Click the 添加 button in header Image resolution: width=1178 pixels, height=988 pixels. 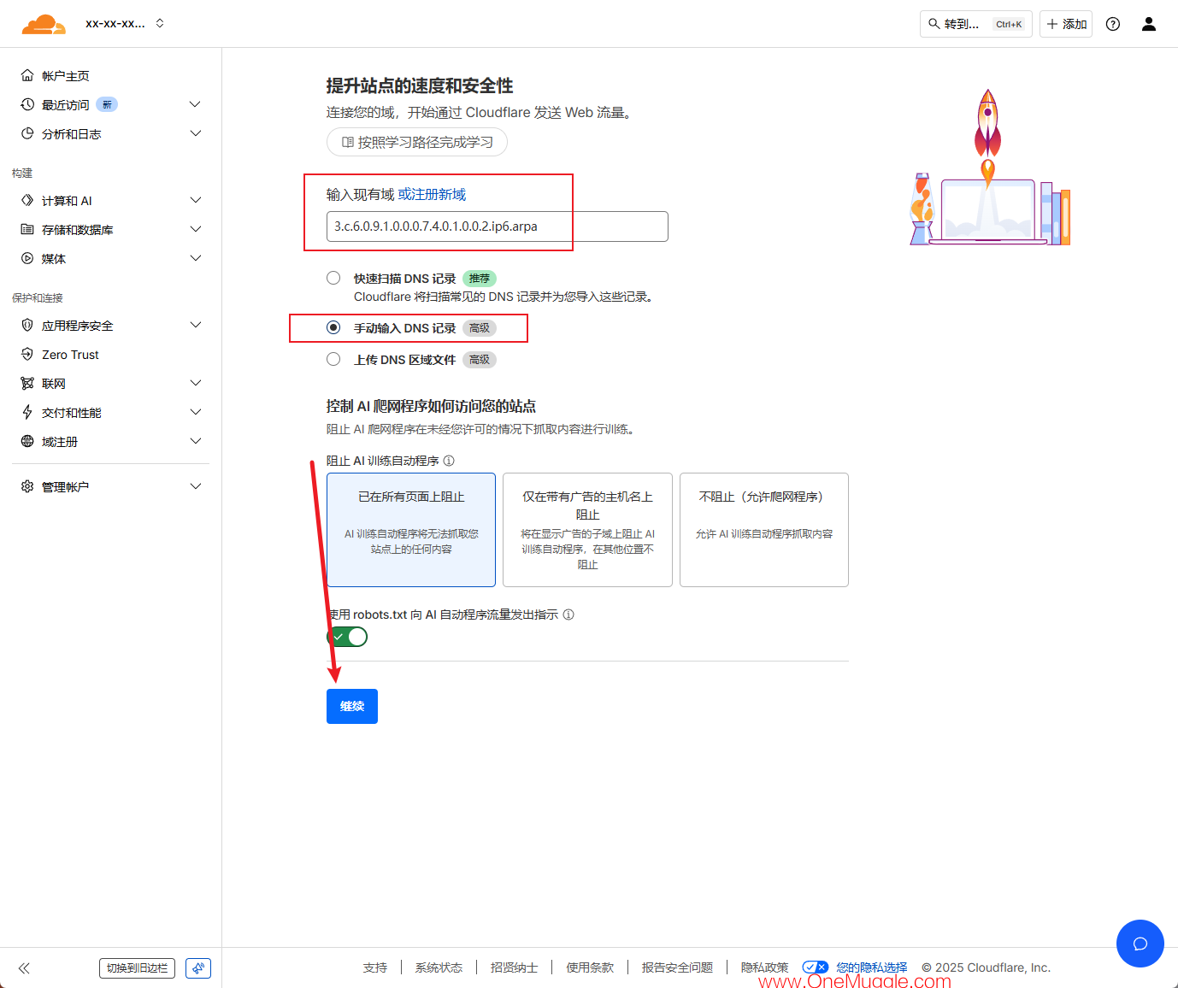1066,24
